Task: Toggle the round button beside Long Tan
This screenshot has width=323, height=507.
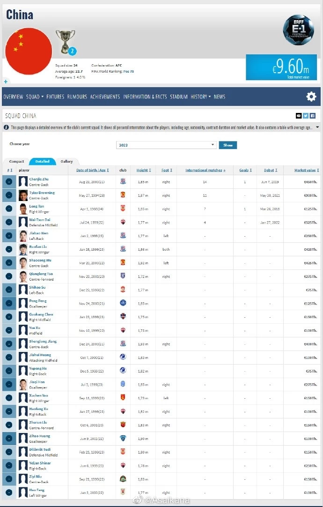Action: (x=9, y=209)
